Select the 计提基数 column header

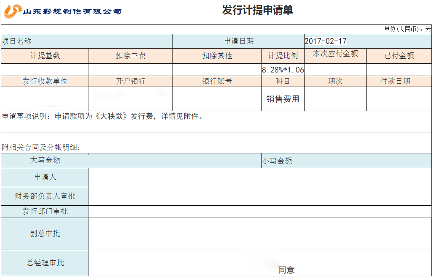[45, 56]
